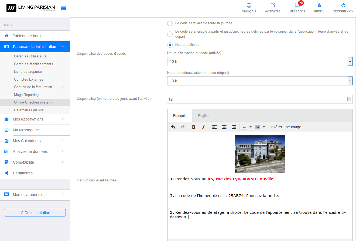Click the Documentation button

click(35, 212)
